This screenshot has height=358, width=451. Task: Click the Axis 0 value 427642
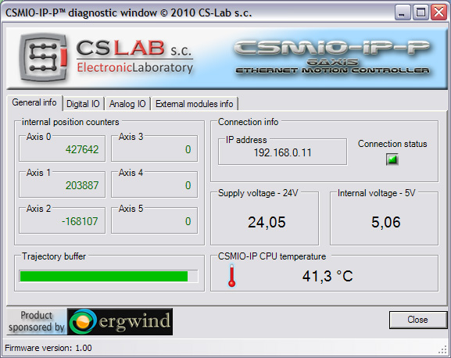tap(82, 149)
